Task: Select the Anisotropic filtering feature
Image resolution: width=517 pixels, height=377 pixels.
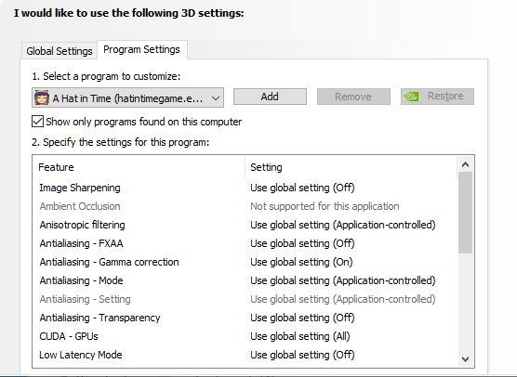Action: (x=82, y=225)
